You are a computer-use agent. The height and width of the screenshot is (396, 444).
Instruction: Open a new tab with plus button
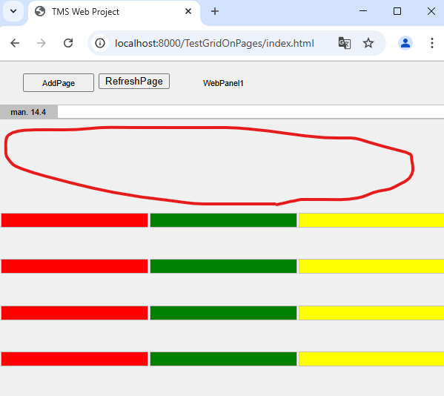point(215,11)
